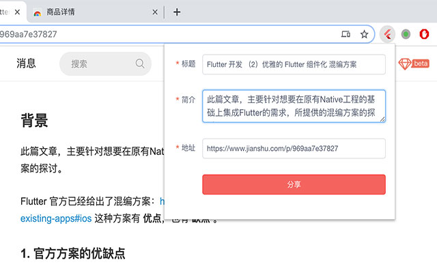
Task: Click the green circle extension icon
Action: click(406, 34)
